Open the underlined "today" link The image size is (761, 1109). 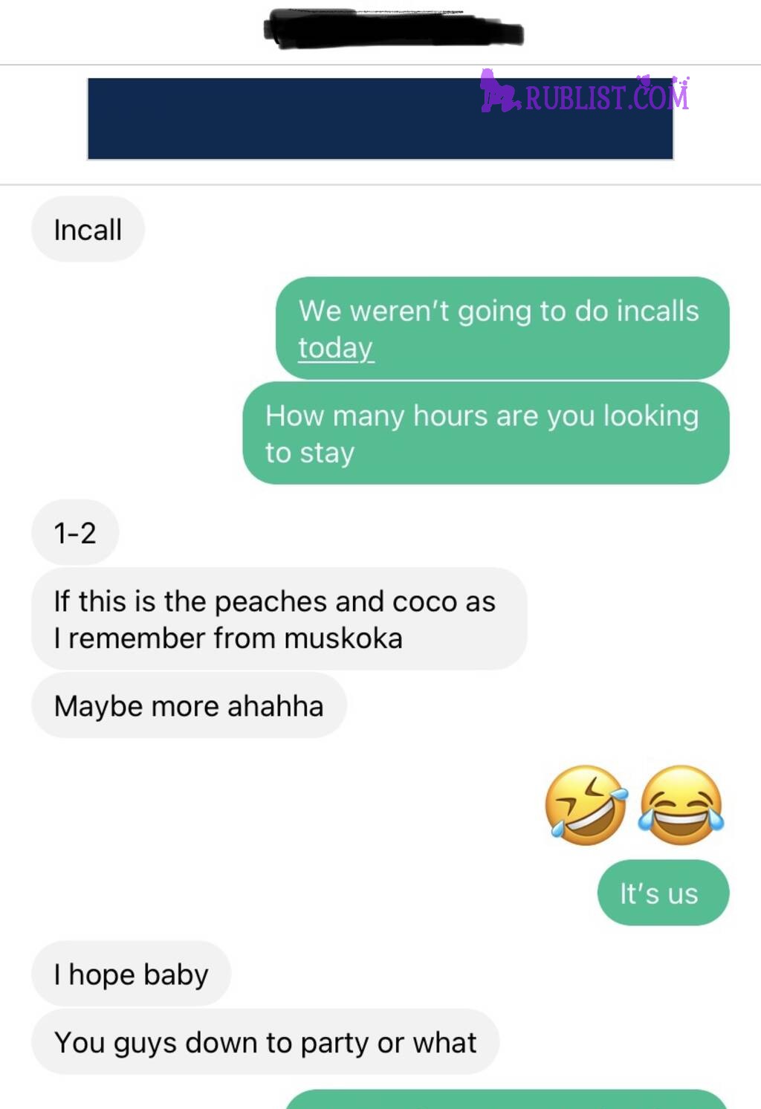coord(336,348)
